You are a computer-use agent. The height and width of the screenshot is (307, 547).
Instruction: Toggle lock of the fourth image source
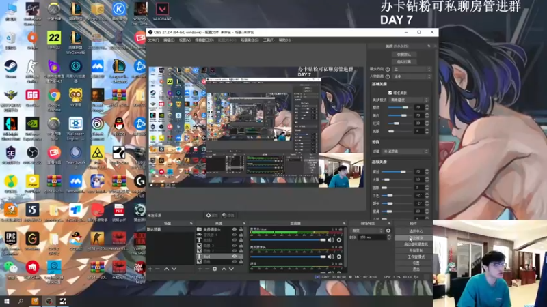(241, 246)
